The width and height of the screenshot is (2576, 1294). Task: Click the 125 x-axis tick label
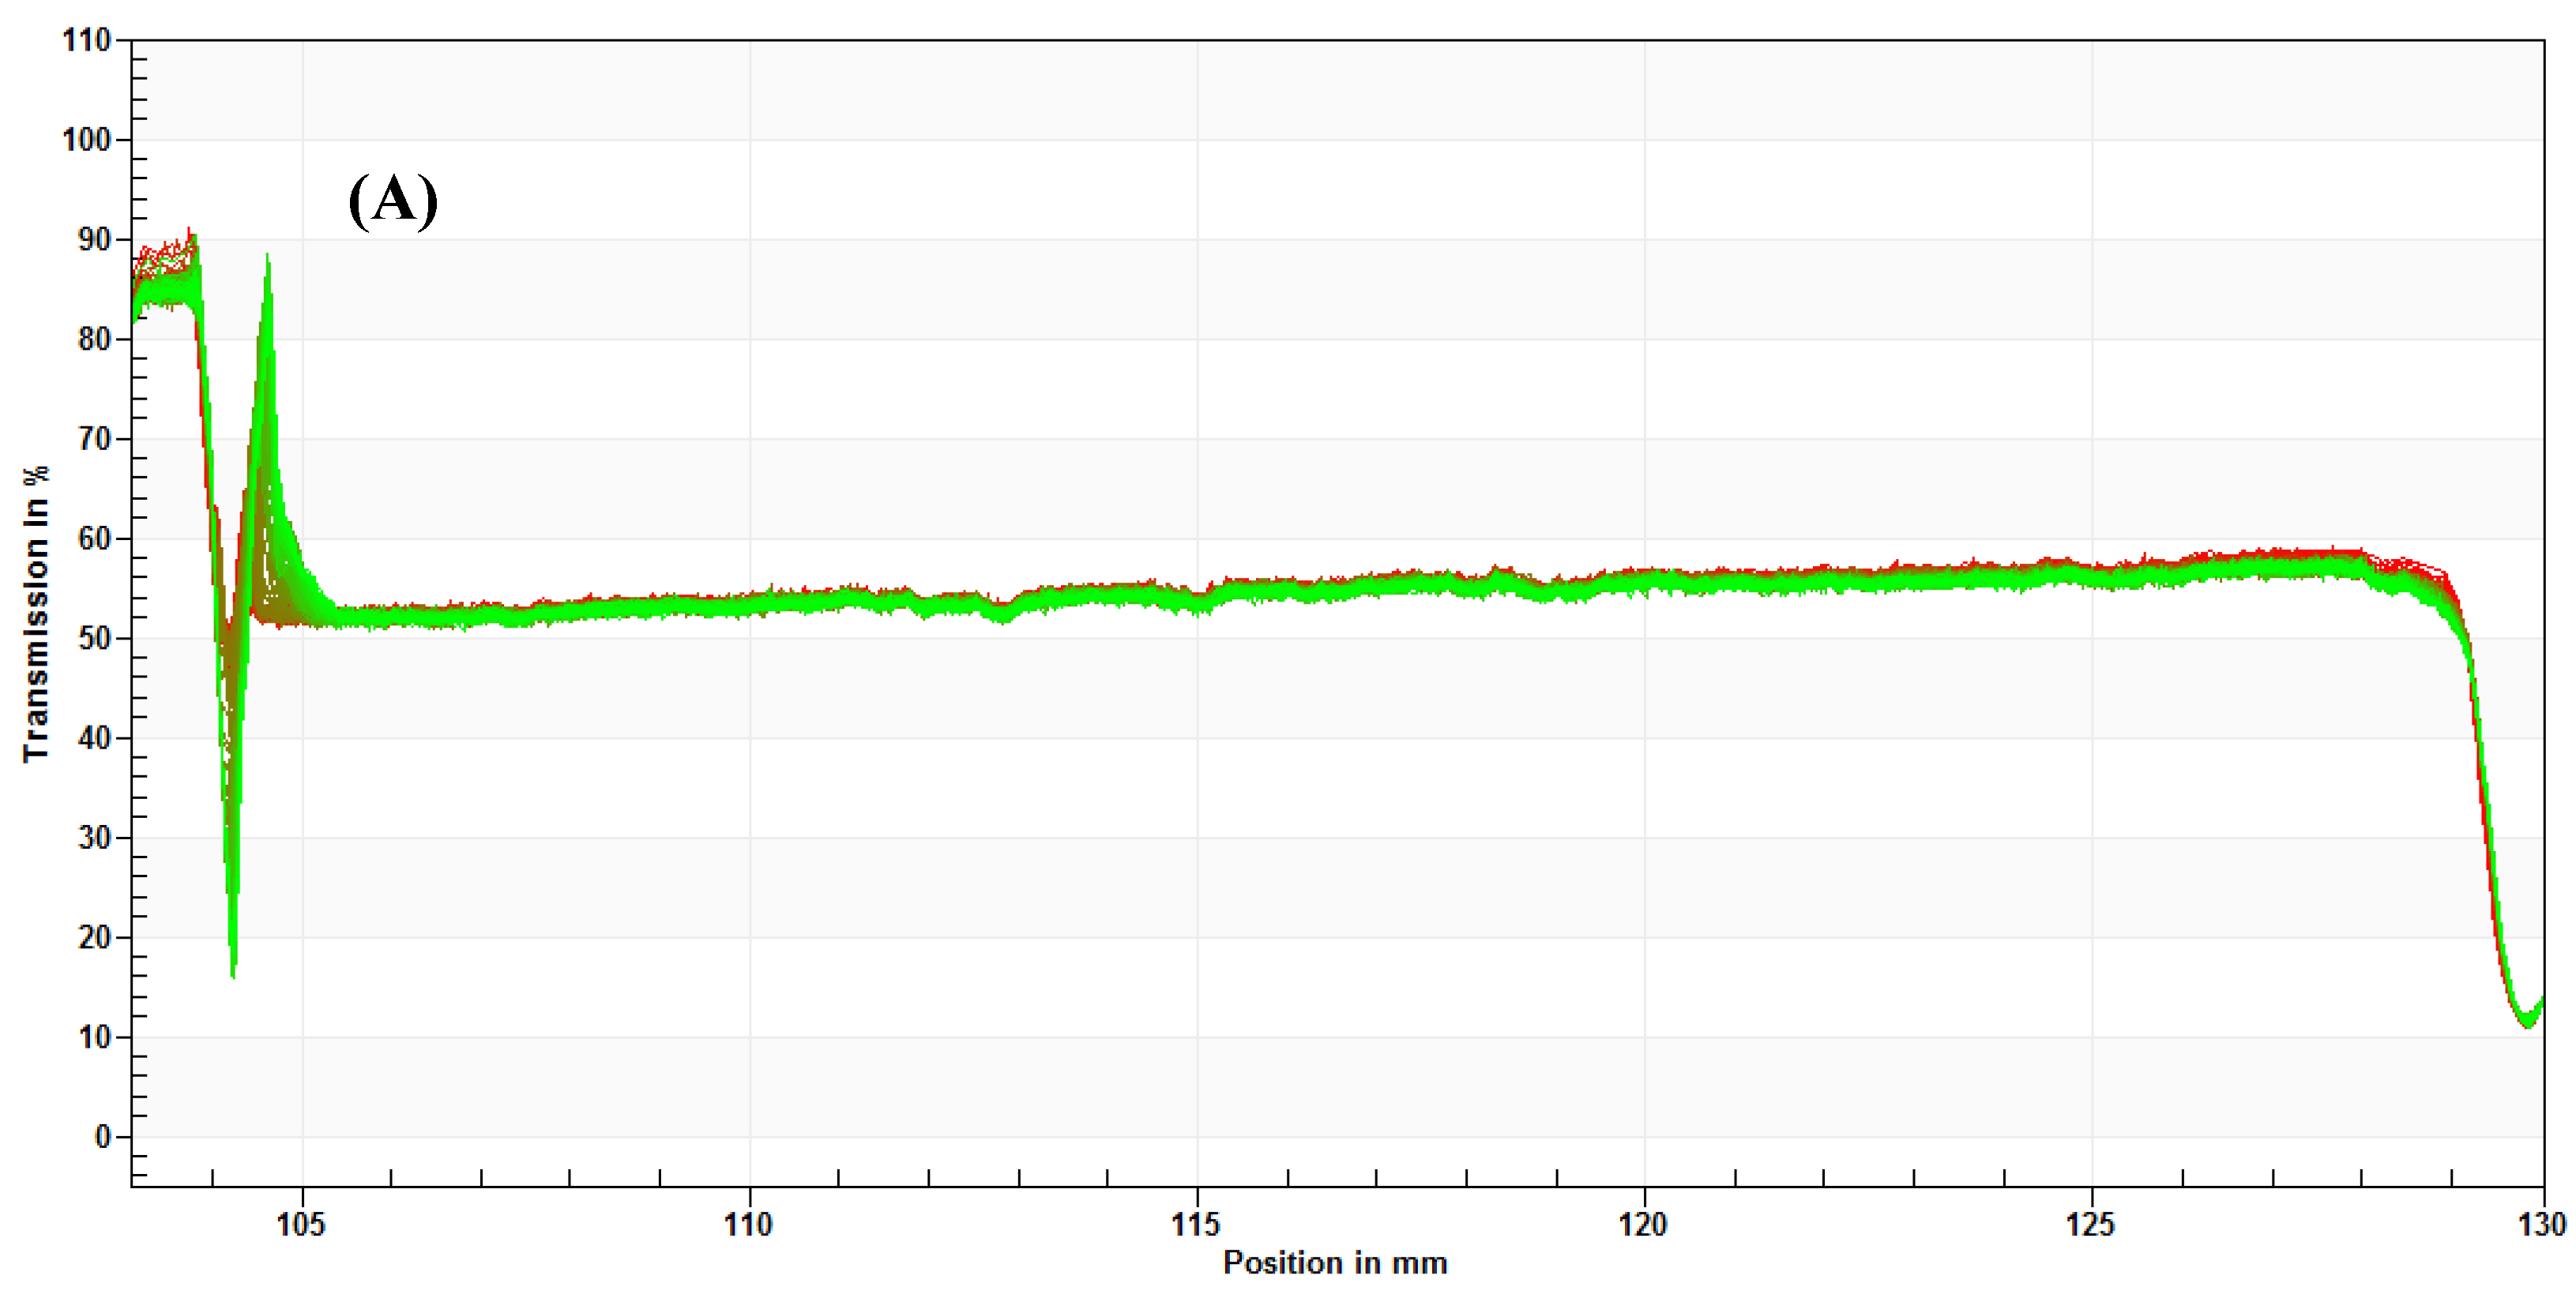(2091, 1224)
